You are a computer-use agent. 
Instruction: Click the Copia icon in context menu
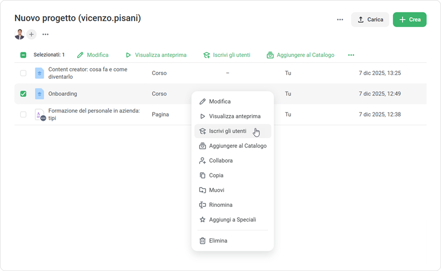tap(203, 175)
